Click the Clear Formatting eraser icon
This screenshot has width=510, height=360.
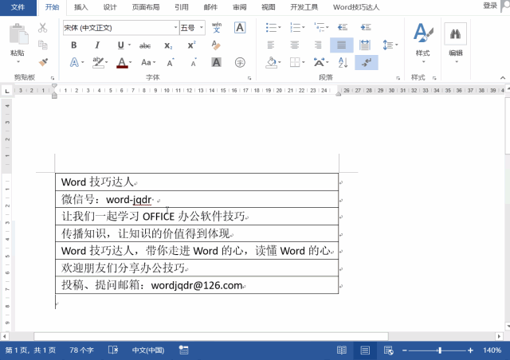tap(216, 45)
